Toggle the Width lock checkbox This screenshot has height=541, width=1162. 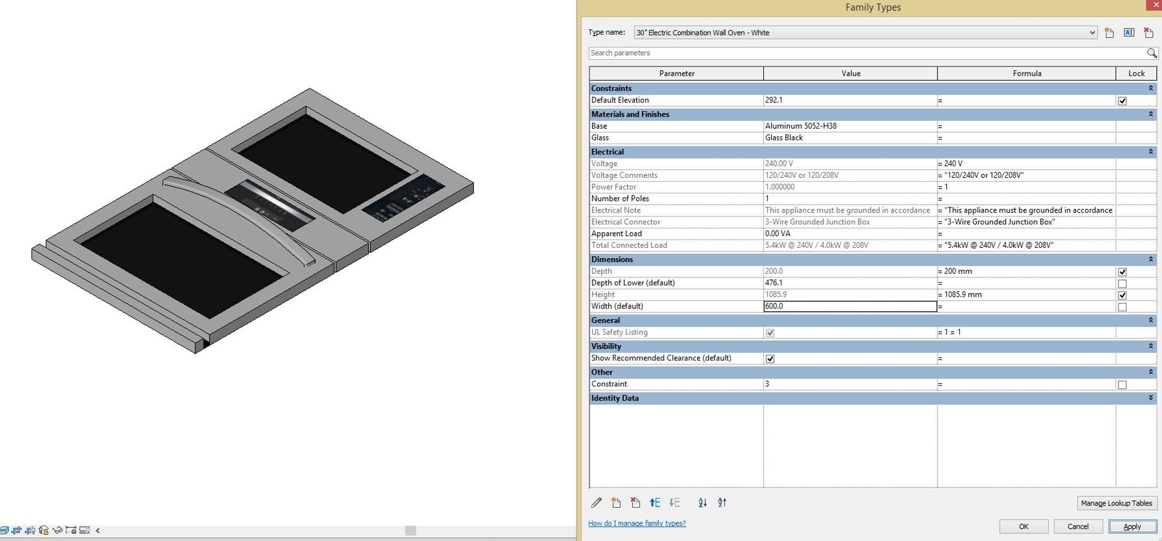(x=1122, y=307)
